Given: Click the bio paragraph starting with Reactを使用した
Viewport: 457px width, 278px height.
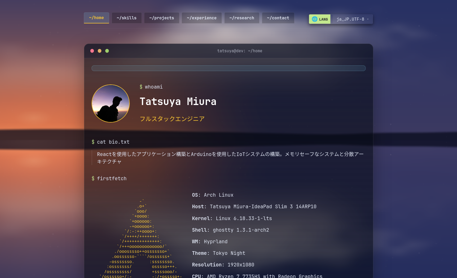Looking at the screenshot, I should pos(230,158).
